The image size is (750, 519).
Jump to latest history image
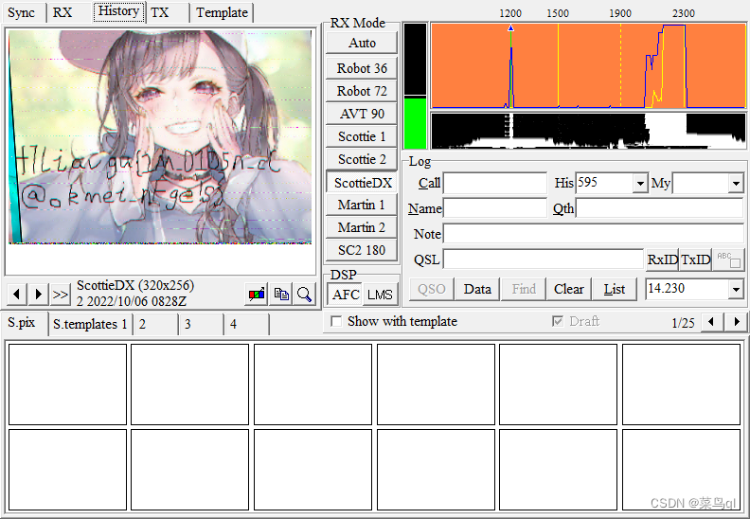[x=61, y=294]
